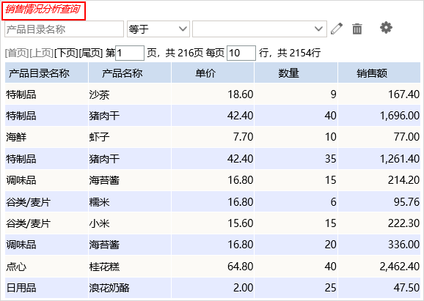Click the 数量 column header

[296, 73]
